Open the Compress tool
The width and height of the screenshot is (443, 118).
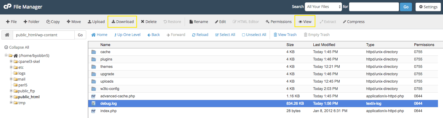(x=354, y=22)
